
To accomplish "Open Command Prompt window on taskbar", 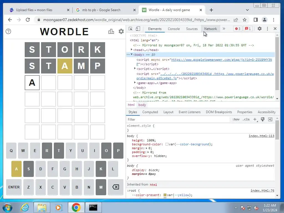I will click(x=93, y=207).
